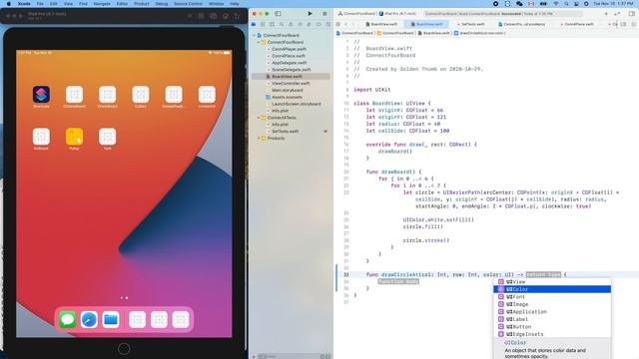Take simulator screenshot with camera icon
This screenshot has height=359, width=639.
coord(213,16)
